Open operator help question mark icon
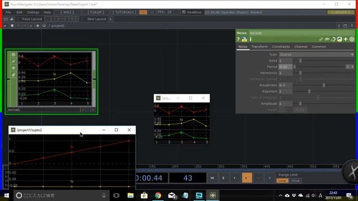358x201 pixels. click(x=238, y=39)
